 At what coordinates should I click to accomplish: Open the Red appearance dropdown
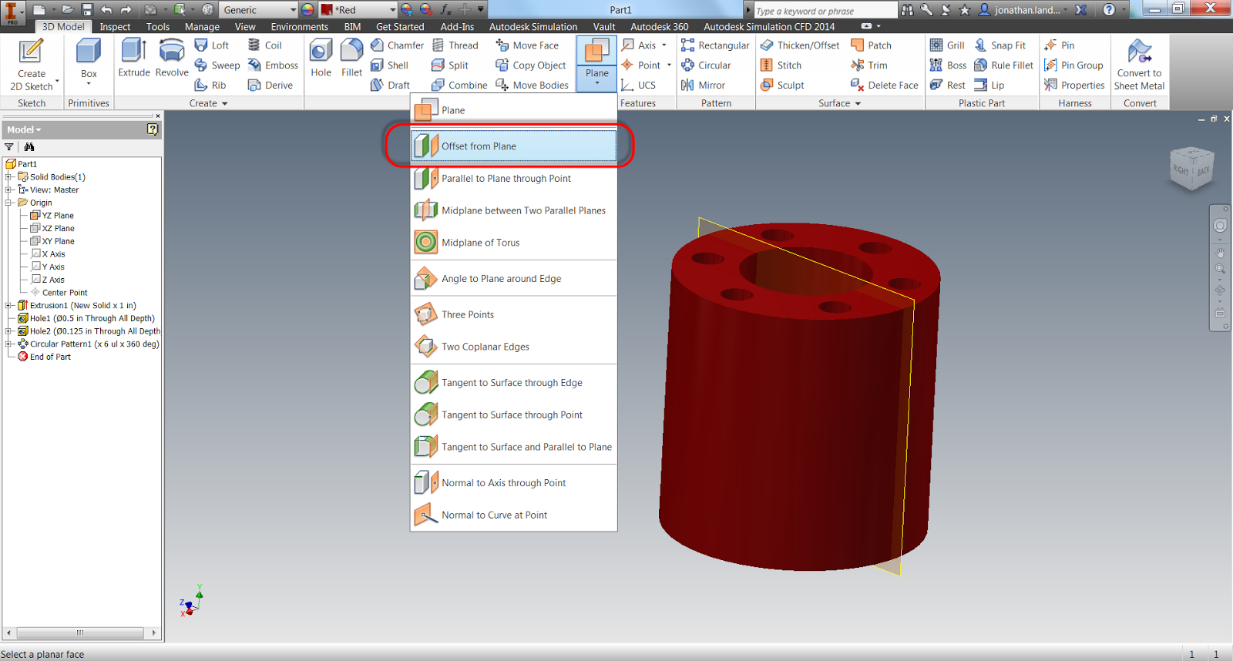click(x=393, y=10)
